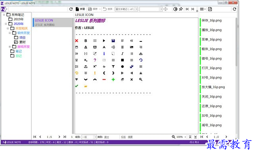Click the 摘要 link below editor
This screenshot has width=255, height=157.
(130, 137)
